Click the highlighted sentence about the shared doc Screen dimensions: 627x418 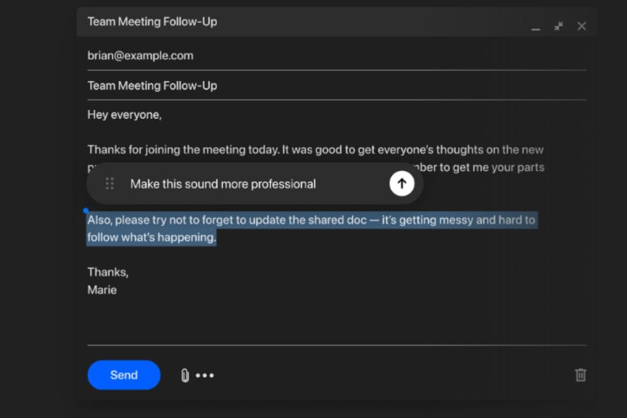(x=311, y=220)
